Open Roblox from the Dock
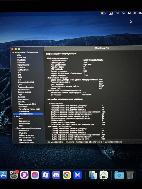This screenshot has height=189, width=142. click(45, 175)
